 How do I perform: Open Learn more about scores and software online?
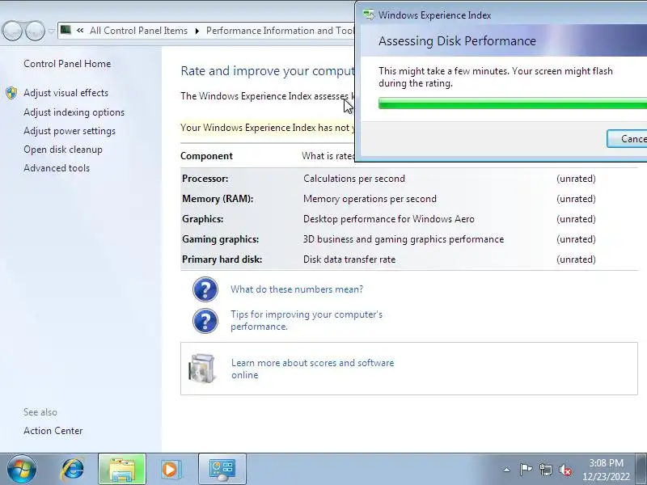click(x=312, y=369)
